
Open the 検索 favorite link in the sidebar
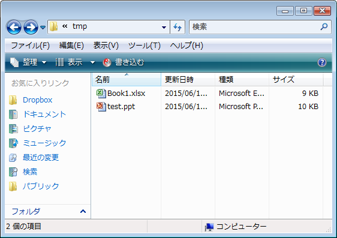pos(30,172)
